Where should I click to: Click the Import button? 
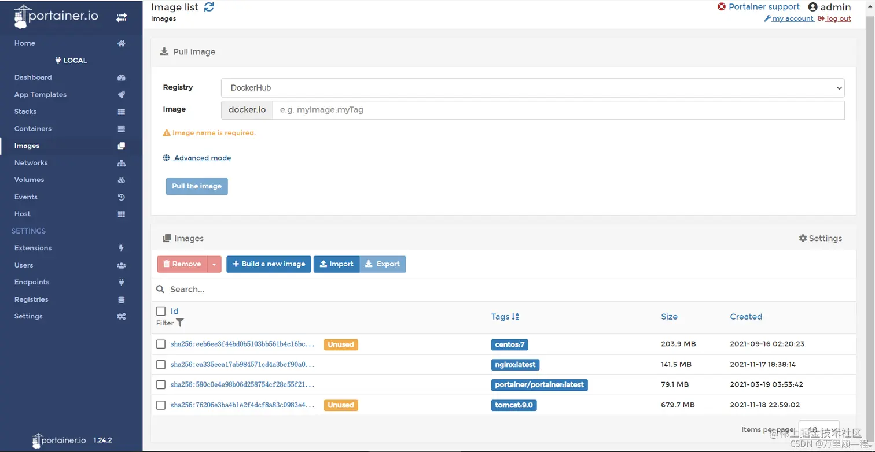(336, 264)
